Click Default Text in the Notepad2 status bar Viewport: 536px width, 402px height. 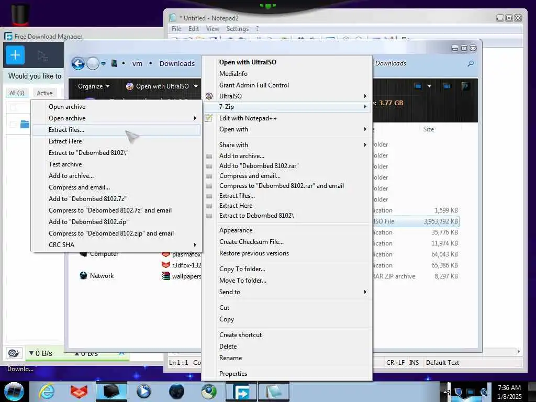coord(442,363)
